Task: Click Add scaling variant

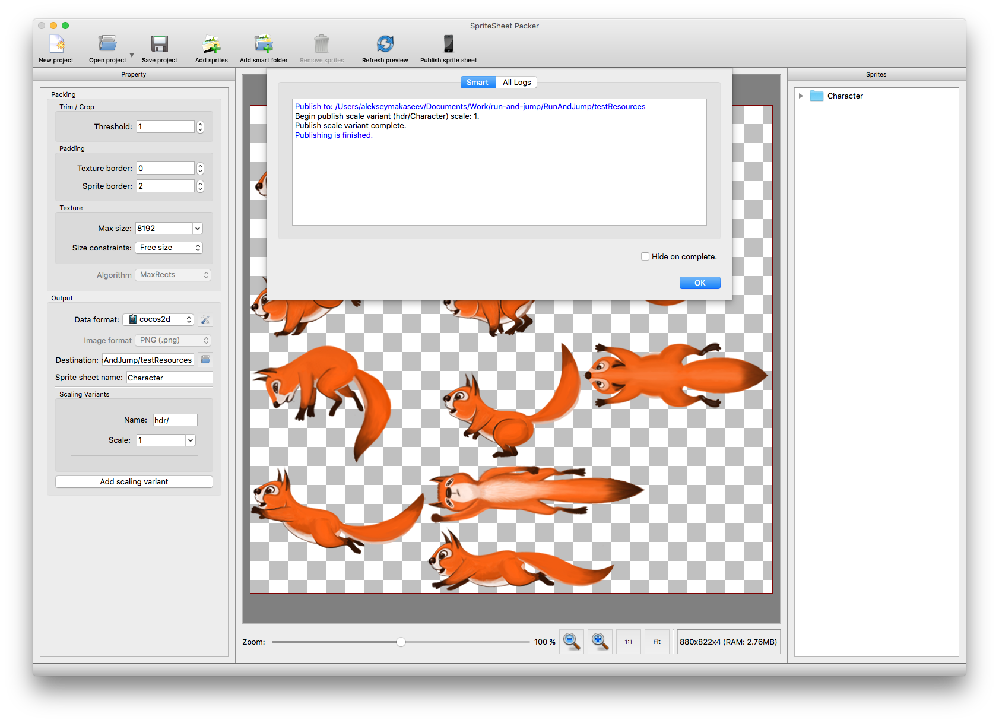Action: tap(134, 481)
